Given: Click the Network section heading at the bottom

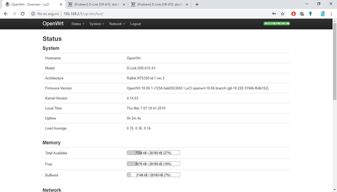Looking at the screenshot, I should click(x=52, y=190).
